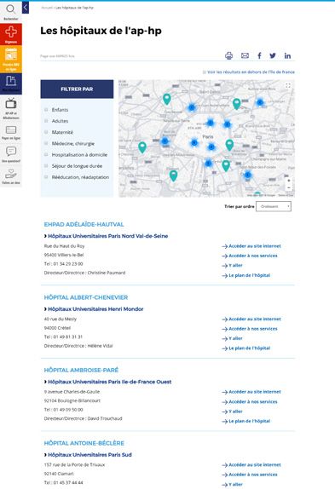
Task: Check the Maternité filter checkbox
Action: pyautogui.click(x=46, y=132)
